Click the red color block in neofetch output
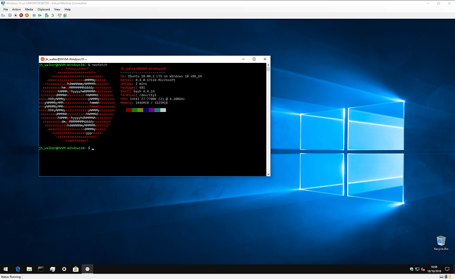This screenshot has height=279, width=455. [129, 110]
